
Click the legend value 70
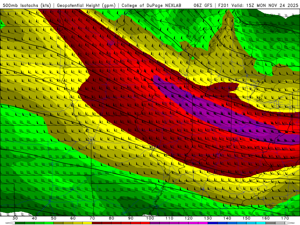[92, 218]
